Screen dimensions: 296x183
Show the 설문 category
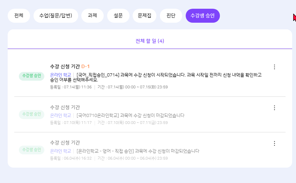tap(118, 16)
